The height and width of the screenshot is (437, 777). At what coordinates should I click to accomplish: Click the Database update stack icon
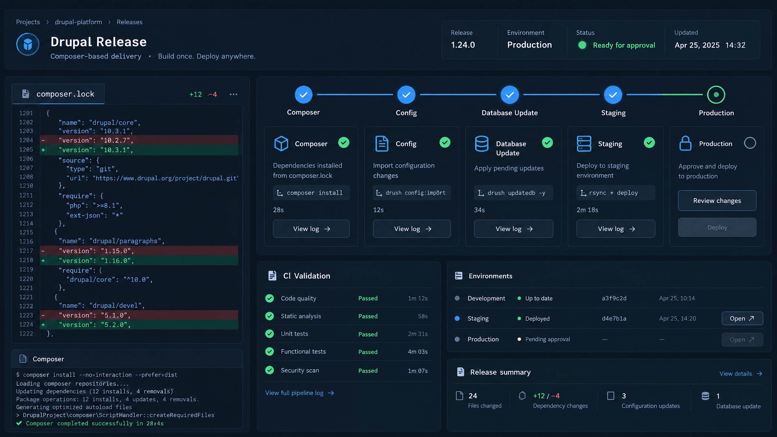[705, 396]
